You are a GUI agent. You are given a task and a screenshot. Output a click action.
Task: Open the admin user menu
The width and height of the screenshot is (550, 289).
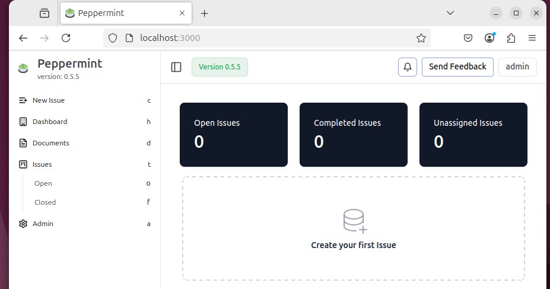pos(517,66)
